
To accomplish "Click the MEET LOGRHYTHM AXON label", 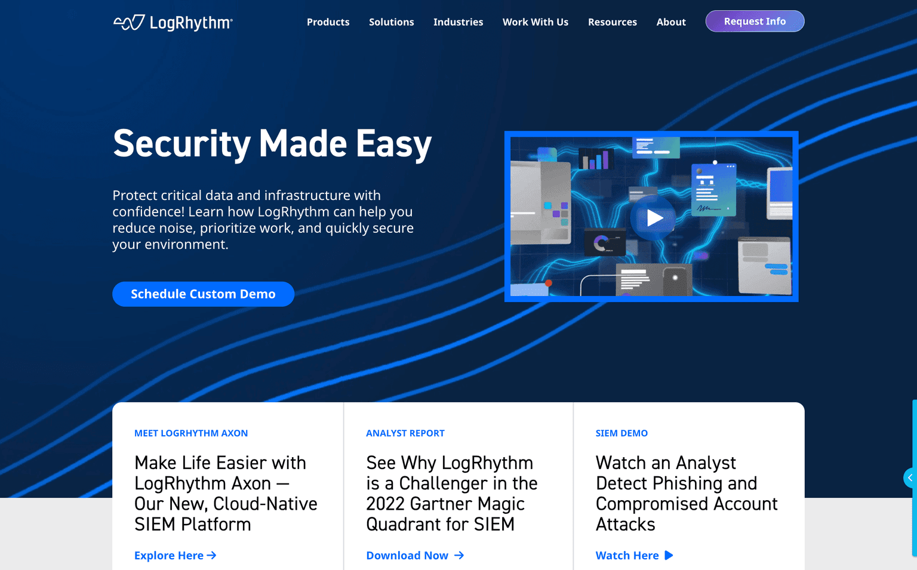I will pyautogui.click(x=191, y=433).
